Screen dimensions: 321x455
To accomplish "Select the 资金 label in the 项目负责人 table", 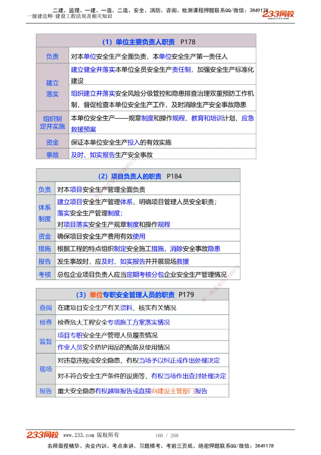I will tap(45, 236).
